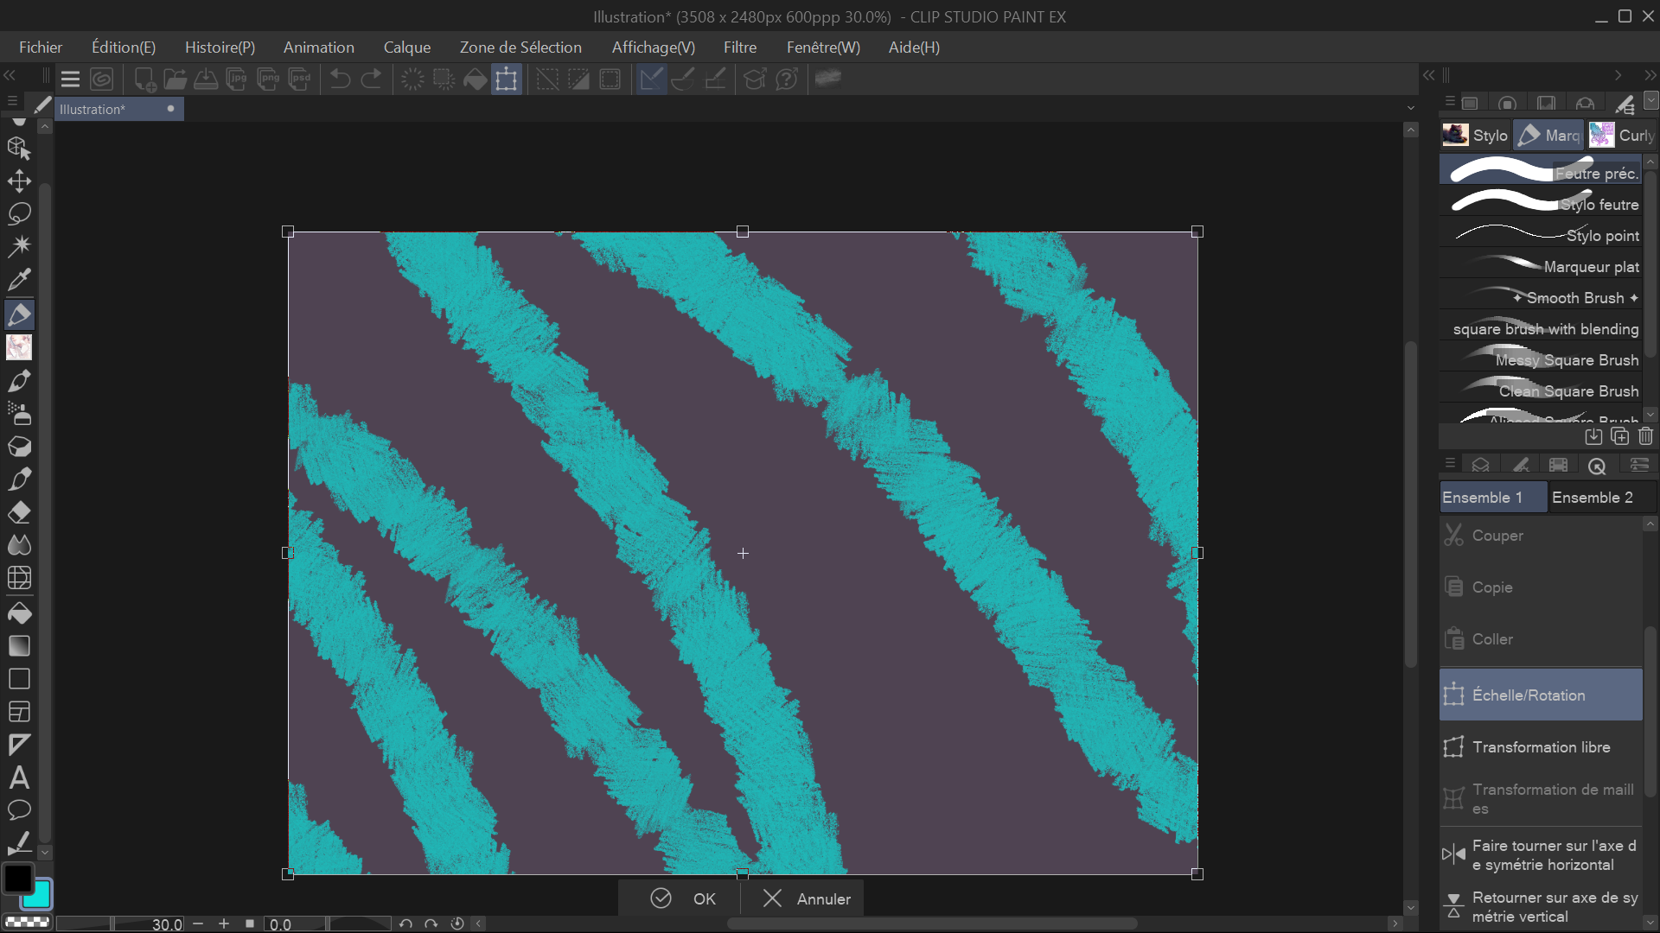Select the Eyedropper tool

pyautogui.click(x=19, y=279)
